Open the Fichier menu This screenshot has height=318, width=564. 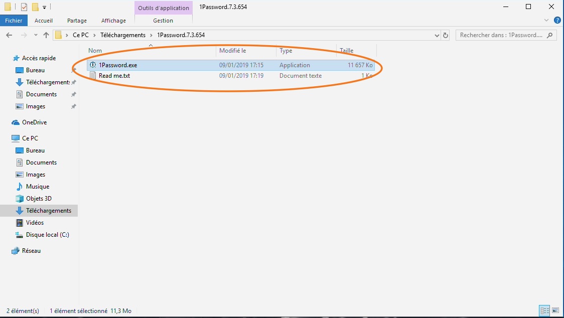tap(14, 21)
